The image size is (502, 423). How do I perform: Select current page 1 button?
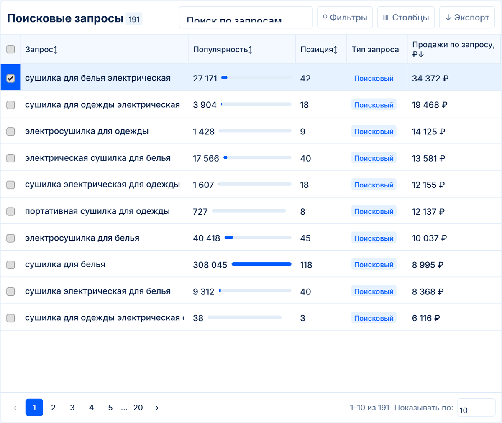click(34, 408)
